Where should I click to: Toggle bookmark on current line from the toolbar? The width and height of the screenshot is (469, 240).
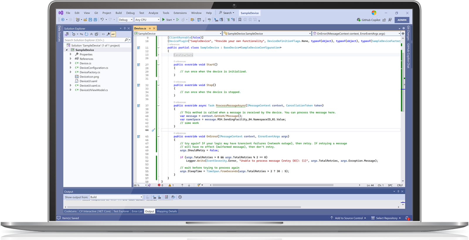click(x=240, y=20)
